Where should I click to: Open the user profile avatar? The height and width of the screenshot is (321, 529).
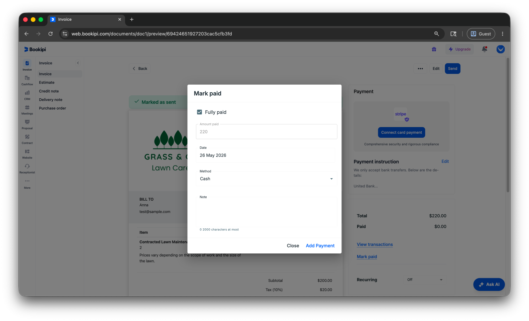pyautogui.click(x=501, y=49)
